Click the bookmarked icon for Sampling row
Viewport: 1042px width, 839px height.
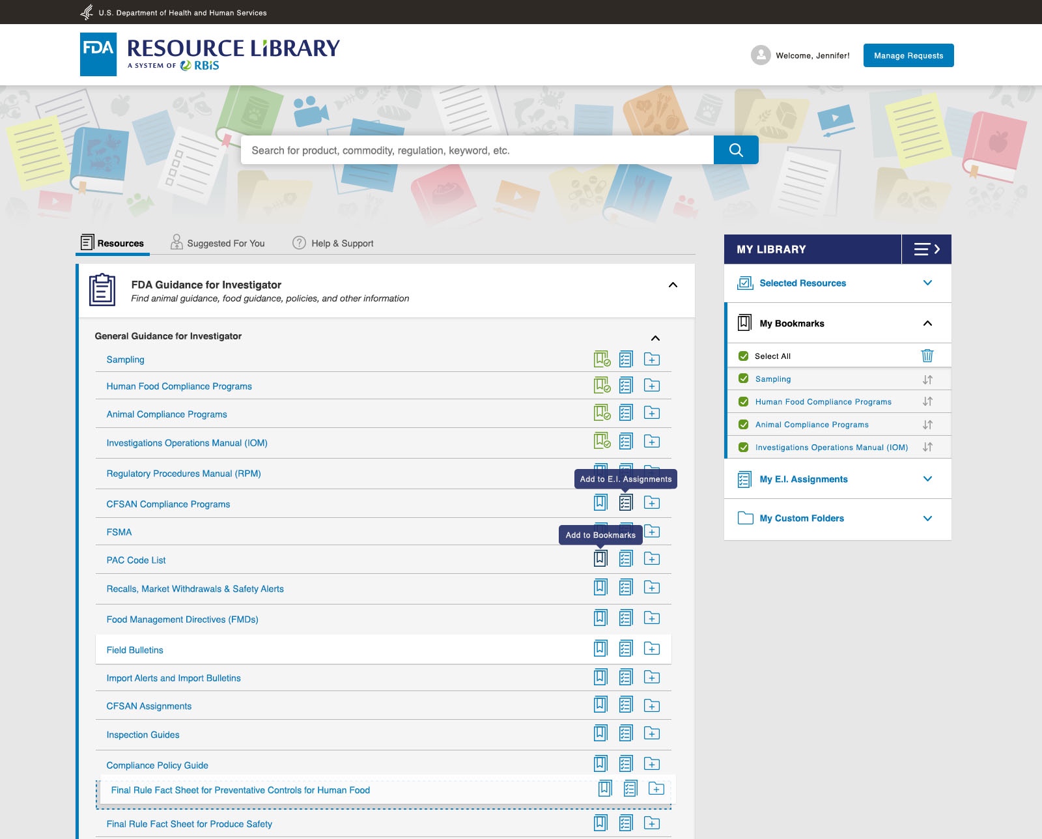click(602, 359)
